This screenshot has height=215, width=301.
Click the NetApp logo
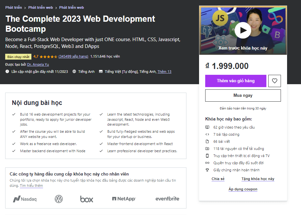point(124,199)
